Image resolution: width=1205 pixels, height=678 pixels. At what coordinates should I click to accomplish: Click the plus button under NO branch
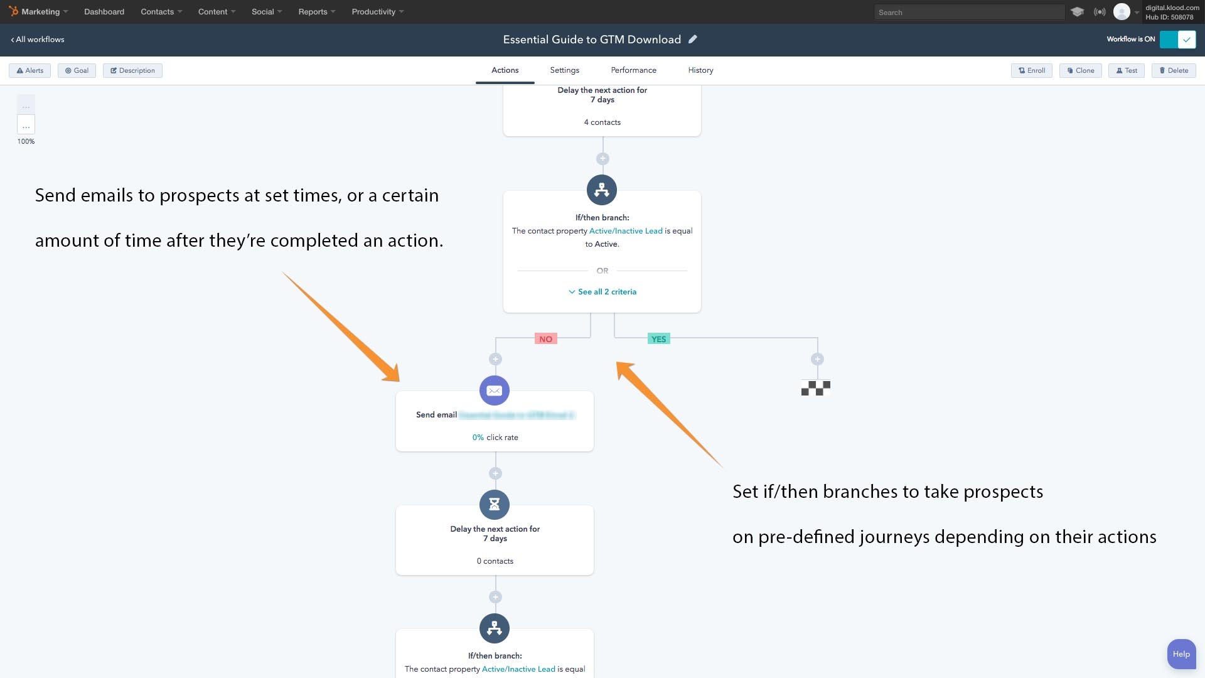tap(495, 359)
